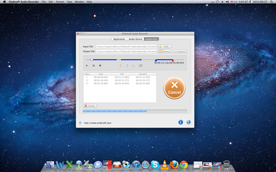Screen dimensions: 276x172
Task: Launch iTunes from the dock
Action: pos(136,165)
